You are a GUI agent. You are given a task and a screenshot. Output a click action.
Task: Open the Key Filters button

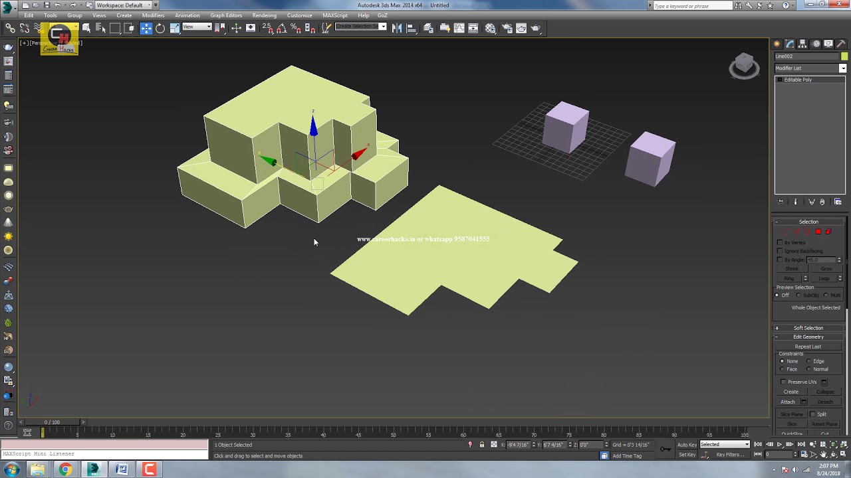[730, 455]
